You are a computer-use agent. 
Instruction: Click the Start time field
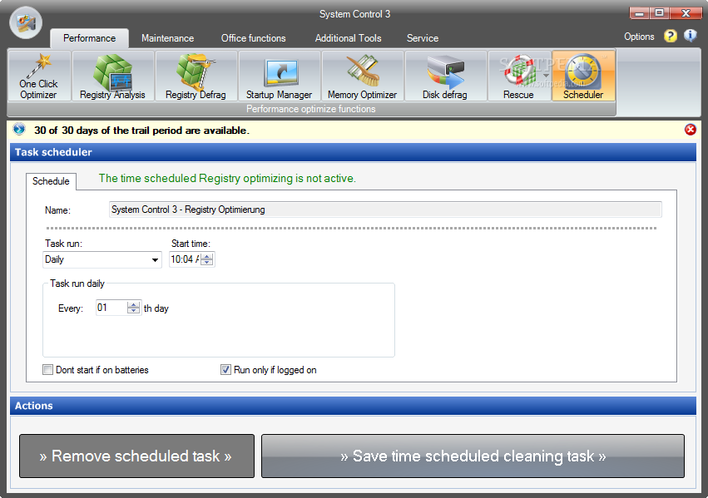point(185,259)
